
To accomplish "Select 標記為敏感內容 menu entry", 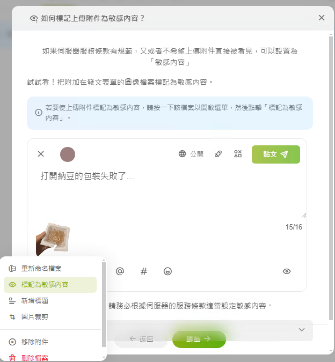I will [50, 284].
